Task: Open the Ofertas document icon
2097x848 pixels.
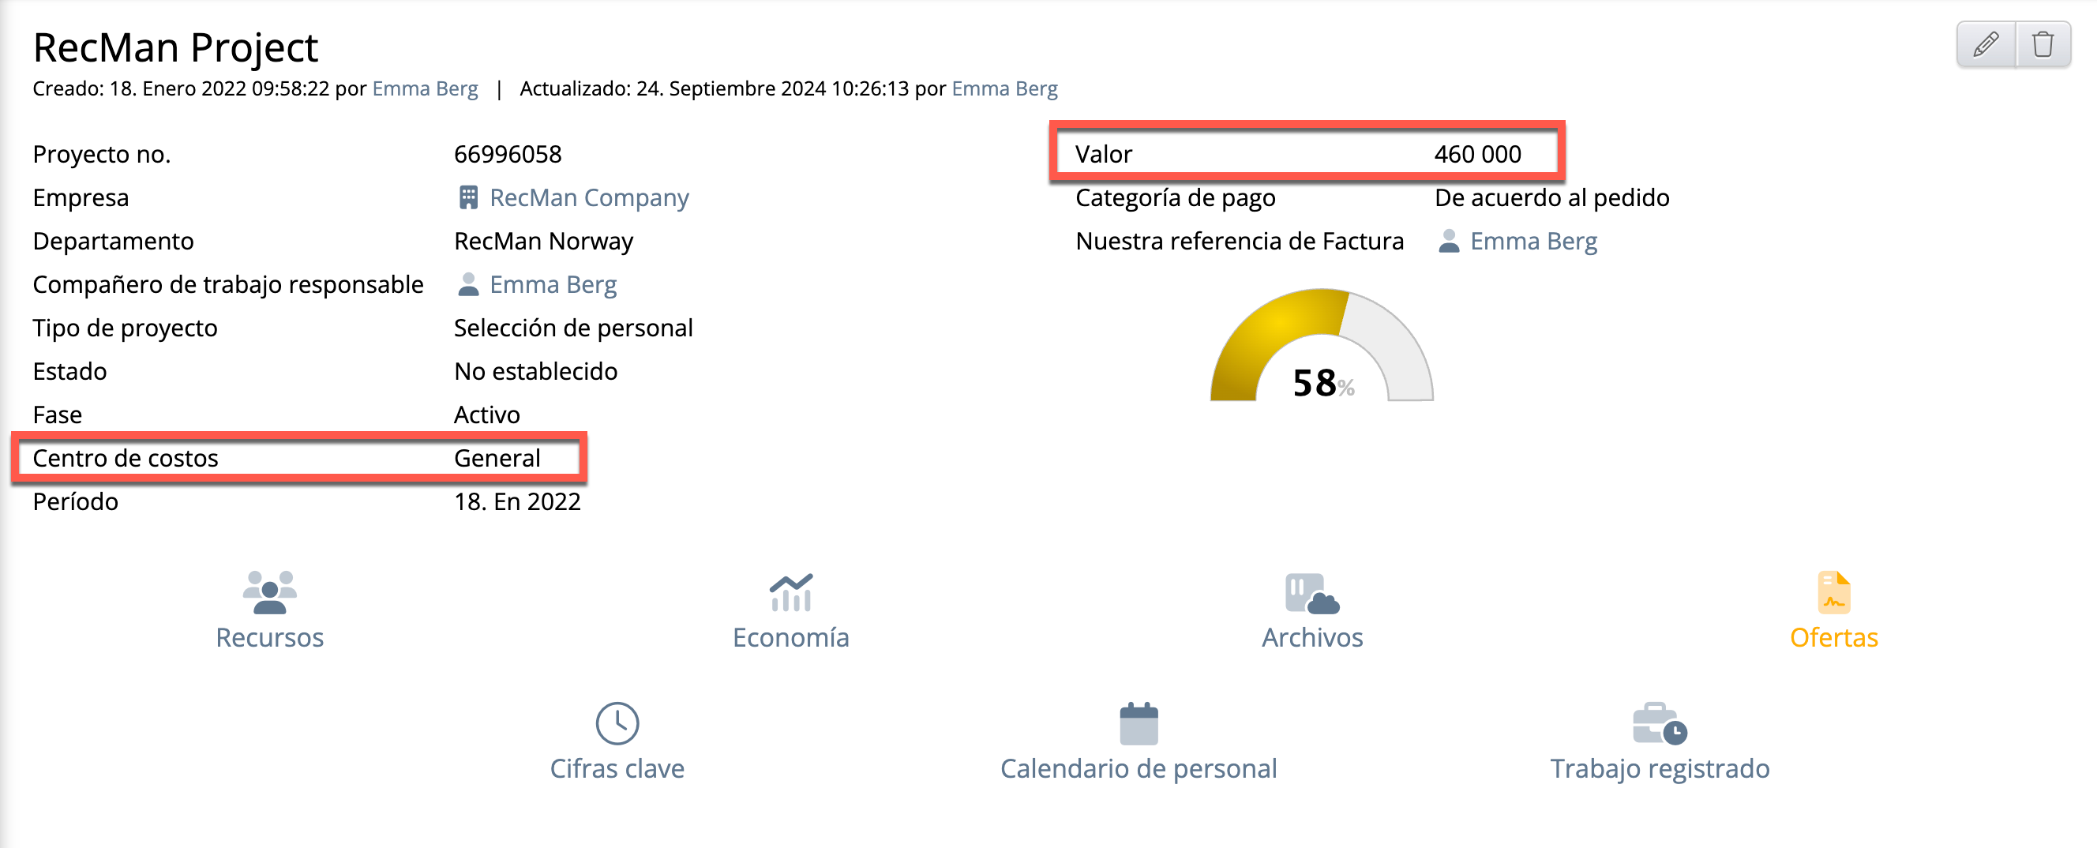Action: point(1834,591)
